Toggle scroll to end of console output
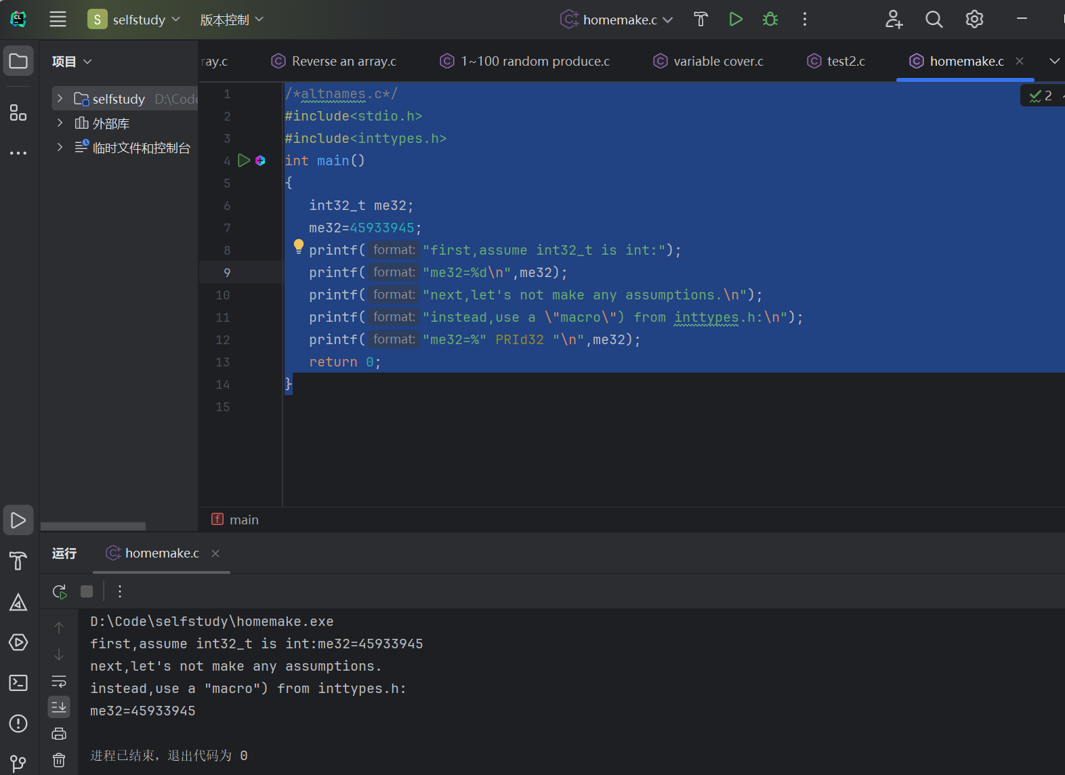This screenshot has height=775, width=1065. pos(59,707)
